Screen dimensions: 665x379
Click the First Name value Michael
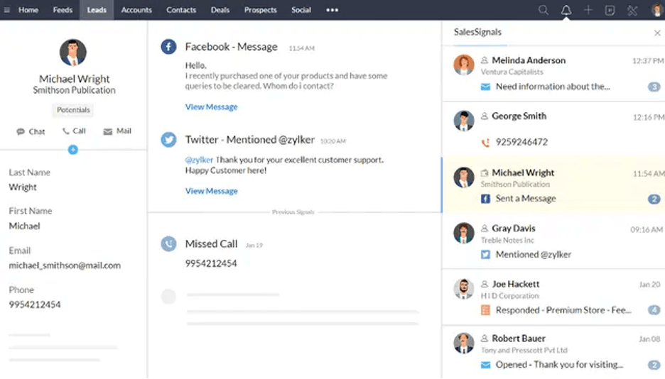25,226
